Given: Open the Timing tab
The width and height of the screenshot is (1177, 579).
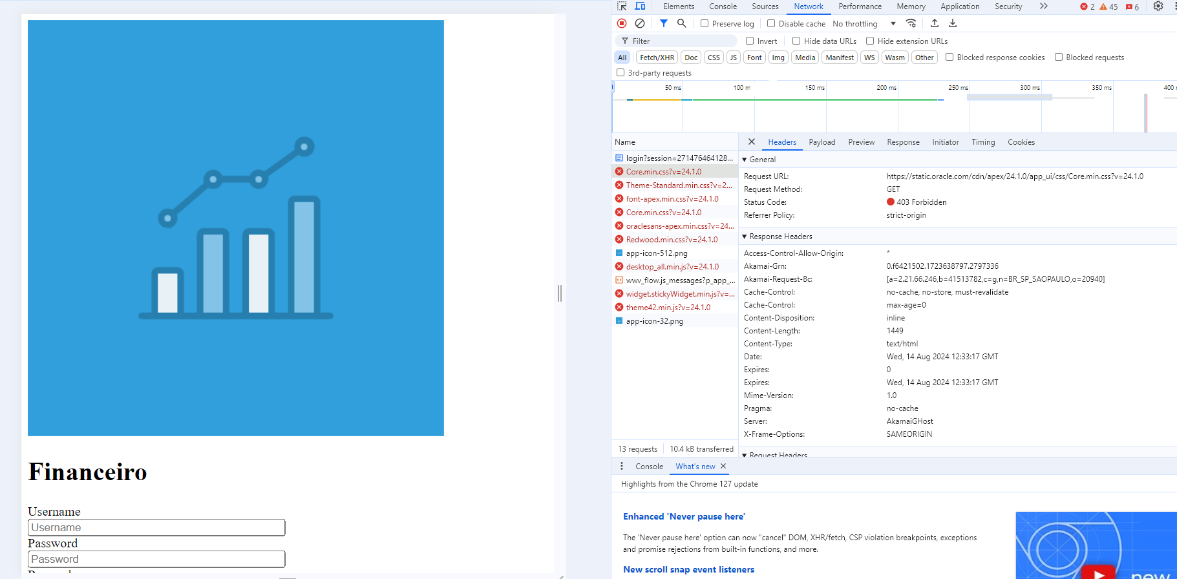Looking at the screenshot, I should click(983, 142).
